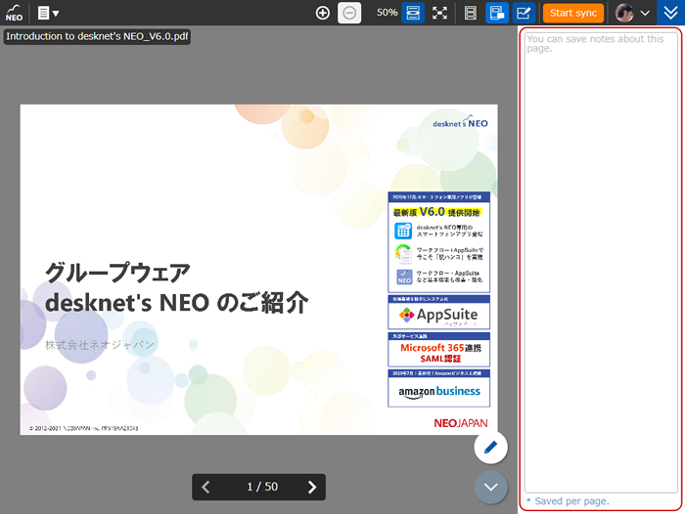Click the AppSuite banner on slide
The width and height of the screenshot is (685, 514).
click(x=439, y=313)
